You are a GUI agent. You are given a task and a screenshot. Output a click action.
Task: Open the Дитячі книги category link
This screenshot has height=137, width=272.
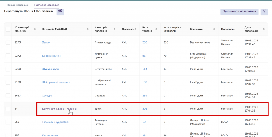click(x=50, y=136)
